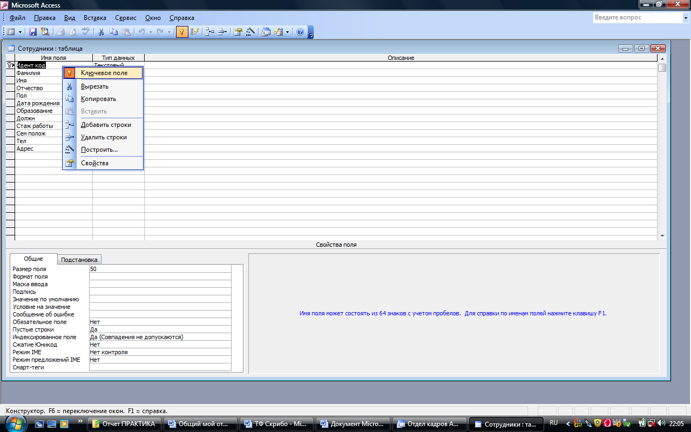Click the 'Размер поля' value 50

[x=160, y=269]
